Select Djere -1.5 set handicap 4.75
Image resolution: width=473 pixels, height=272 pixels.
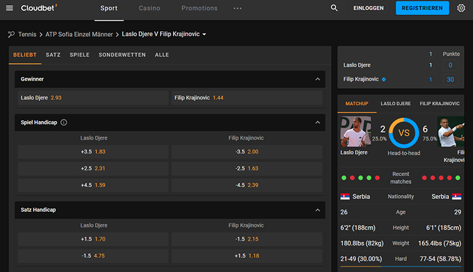click(x=93, y=256)
